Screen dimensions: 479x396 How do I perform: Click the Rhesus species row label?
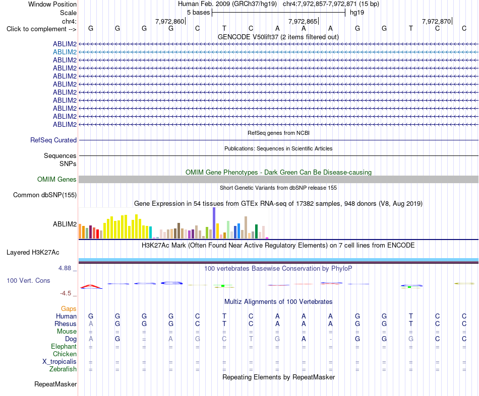66,324
